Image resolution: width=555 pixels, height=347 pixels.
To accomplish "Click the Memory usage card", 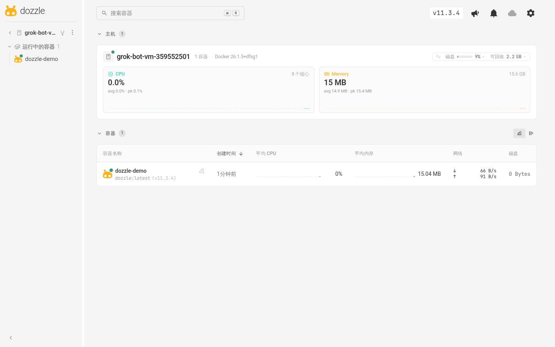I will pos(425,90).
